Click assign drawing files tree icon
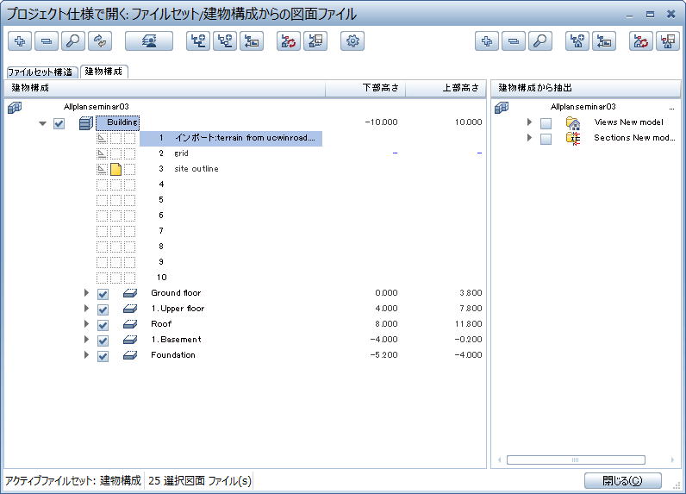Screen dimensions: 686x494 pos(252,41)
